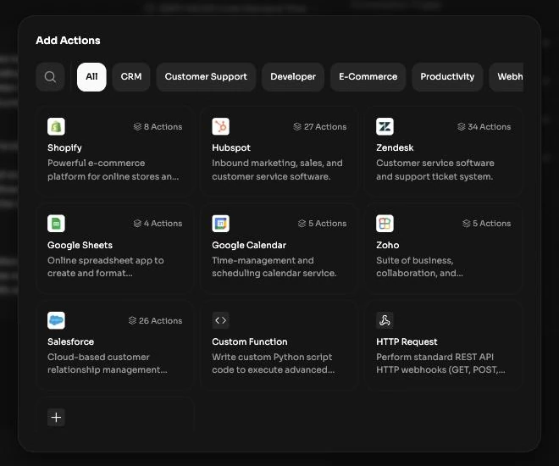The height and width of the screenshot is (466, 559).
Task: Select the All filter tab
Action: click(x=91, y=76)
